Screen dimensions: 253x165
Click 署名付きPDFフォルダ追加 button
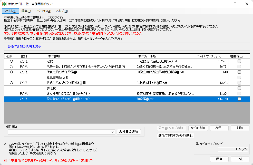tap(176, 135)
